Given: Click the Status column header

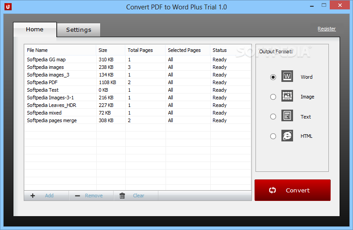Looking at the screenshot, I should pos(230,50).
